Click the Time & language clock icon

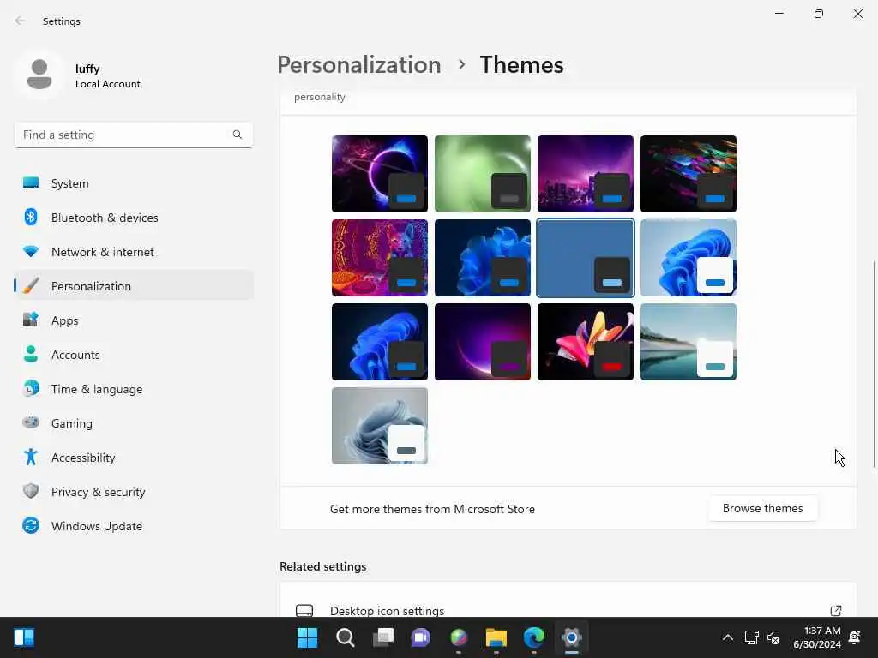[31, 388]
